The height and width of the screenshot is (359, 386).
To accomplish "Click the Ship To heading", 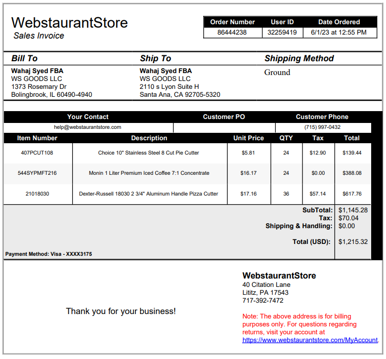I will tap(156, 58).
